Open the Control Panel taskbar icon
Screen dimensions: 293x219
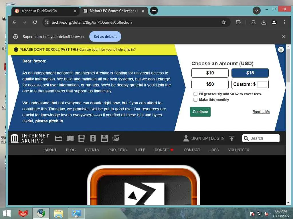[76, 213]
